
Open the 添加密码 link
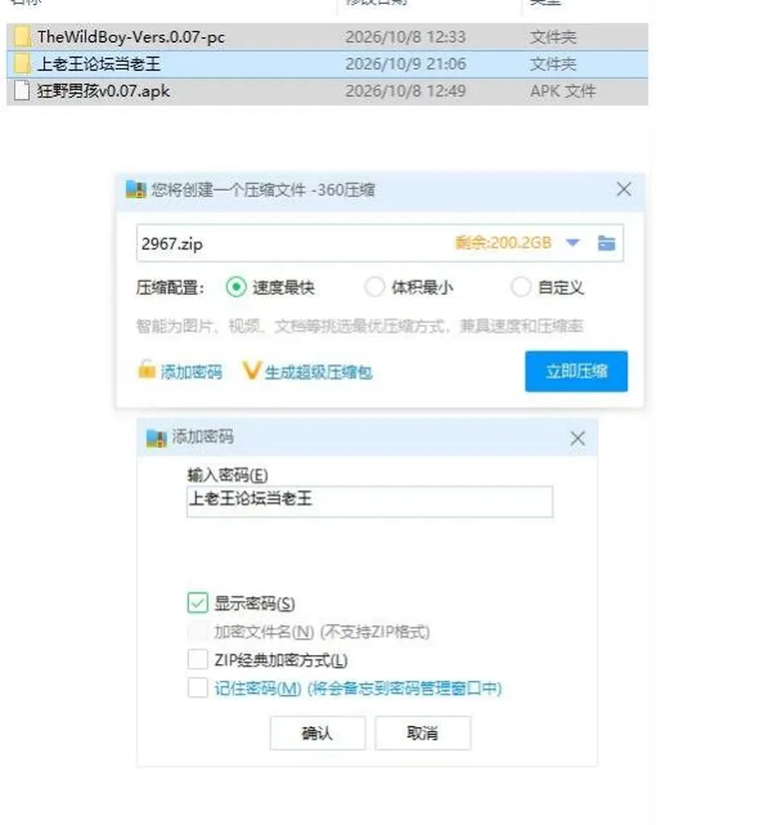[x=192, y=372]
